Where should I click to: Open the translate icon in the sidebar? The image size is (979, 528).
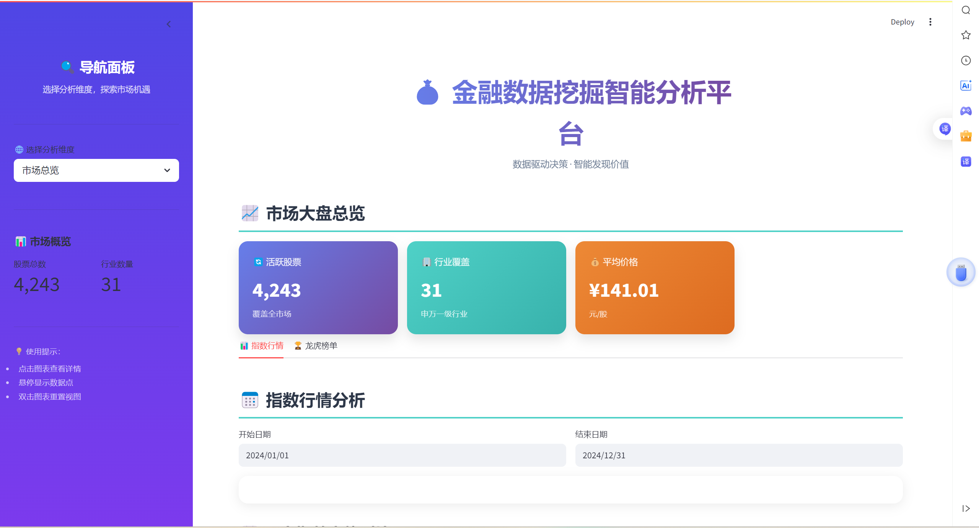pyautogui.click(x=966, y=162)
